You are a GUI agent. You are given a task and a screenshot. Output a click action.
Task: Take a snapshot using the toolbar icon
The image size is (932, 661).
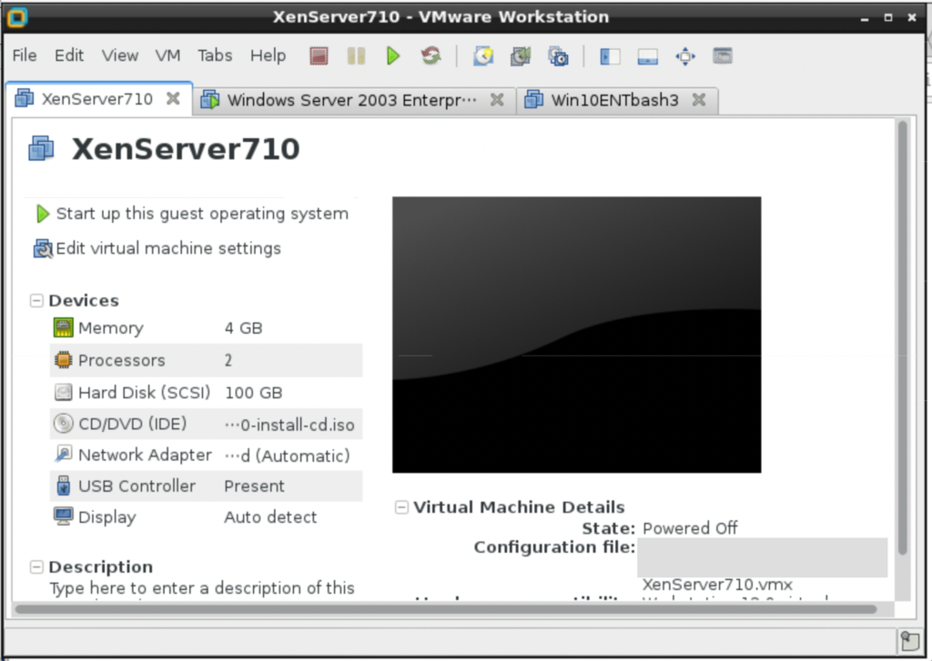point(483,56)
